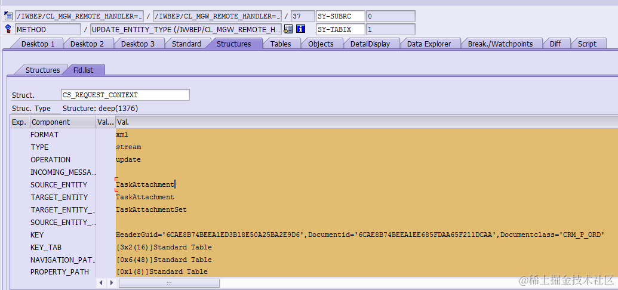The image size is (618, 290).
Task: Switch to the Desktop 1 tab
Action: click(x=38, y=44)
